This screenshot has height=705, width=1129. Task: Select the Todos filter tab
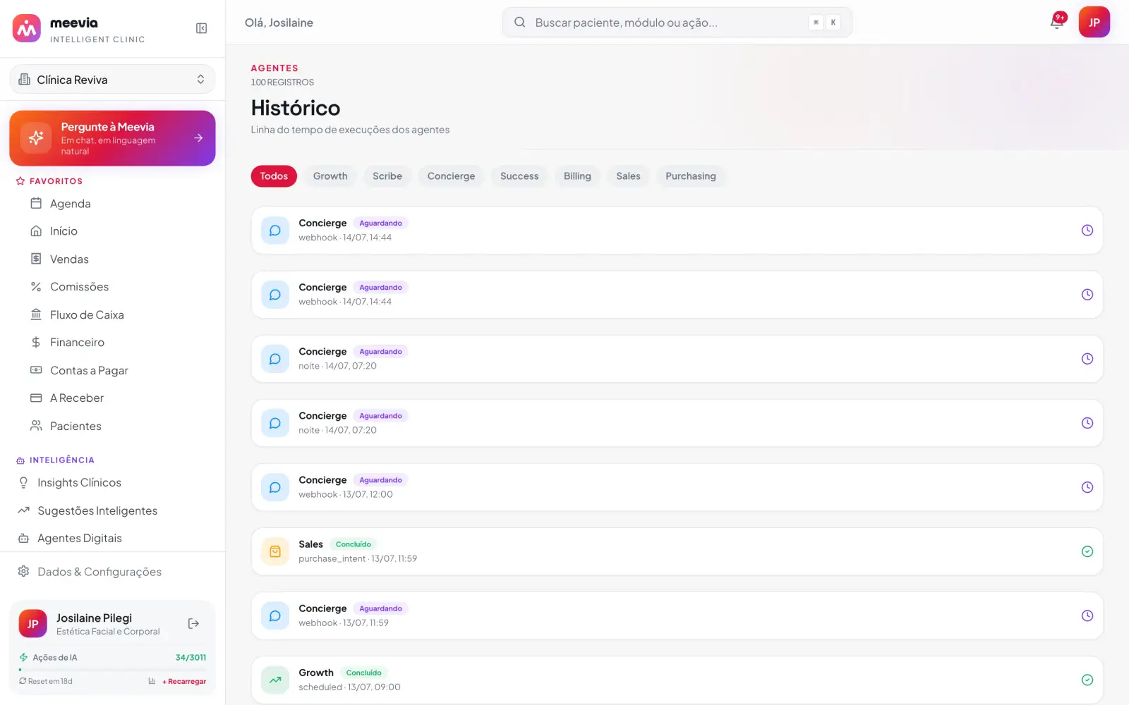(x=274, y=176)
